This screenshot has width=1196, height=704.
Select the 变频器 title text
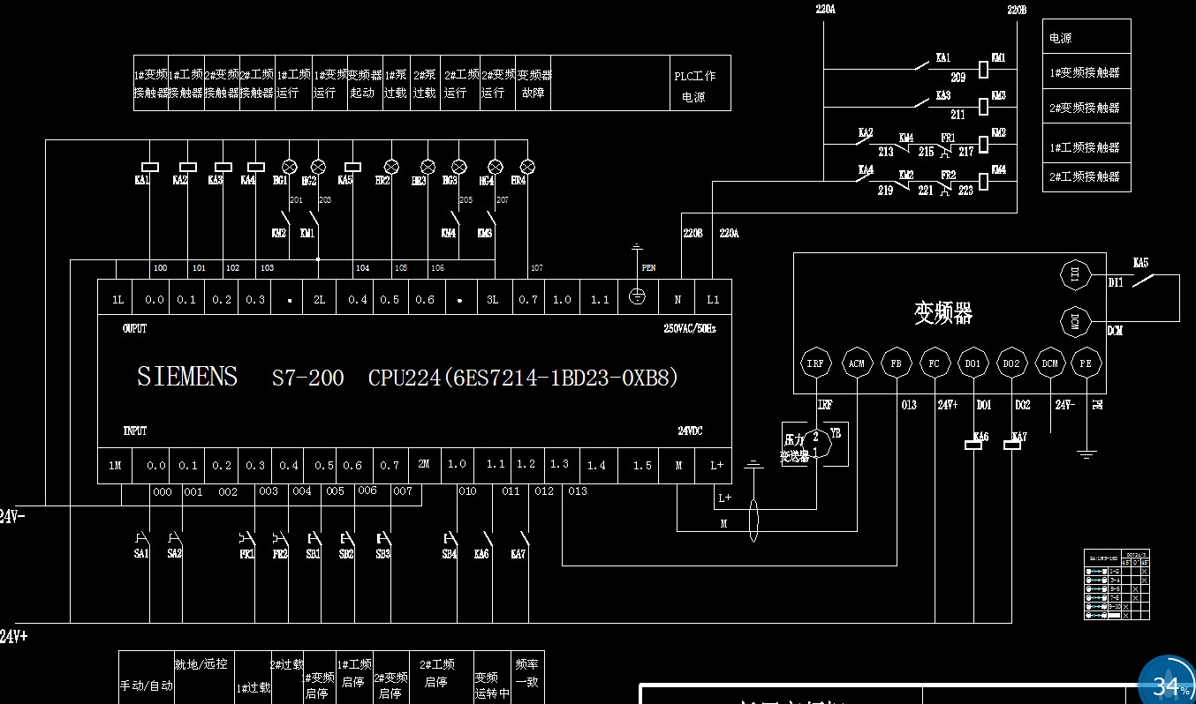(942, 313)
